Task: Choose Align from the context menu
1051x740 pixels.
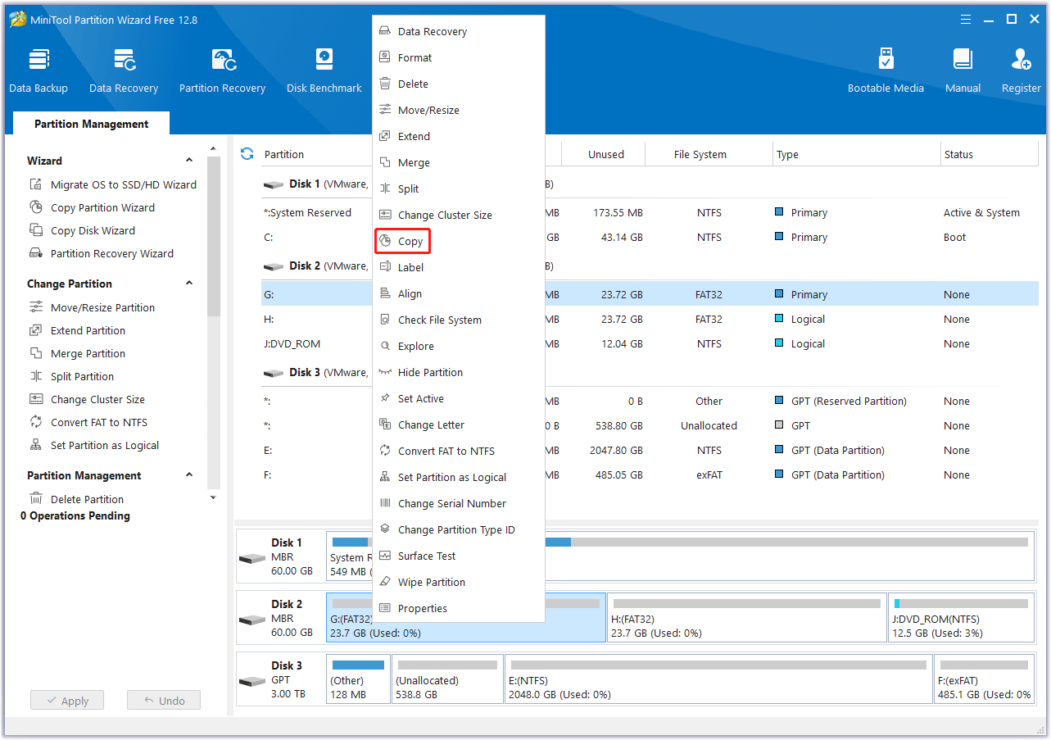Action: pyautogui.click(x=459, y=293)
